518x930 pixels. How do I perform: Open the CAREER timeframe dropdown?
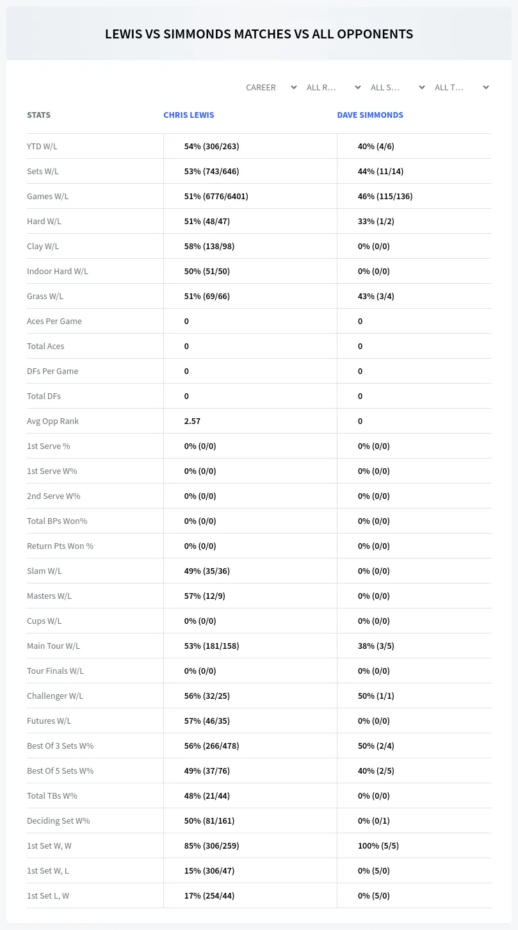pyautogui.click(x=271, y=87)
